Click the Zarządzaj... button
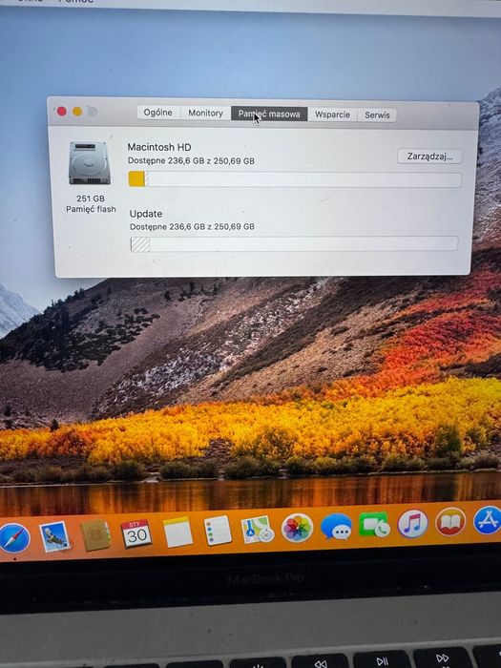Screen dimensions: 501x668 click(x=429, y=157)
